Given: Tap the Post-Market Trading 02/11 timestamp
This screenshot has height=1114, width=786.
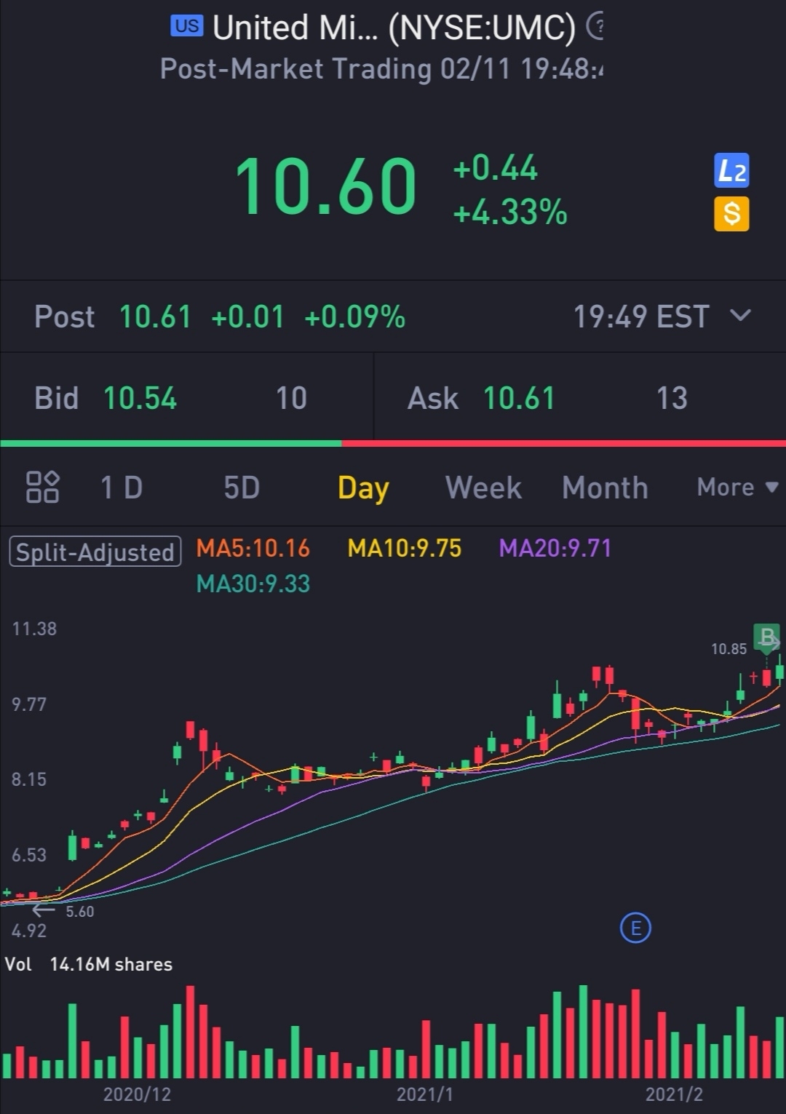Looking at the screenshot, I should (382, 69).
